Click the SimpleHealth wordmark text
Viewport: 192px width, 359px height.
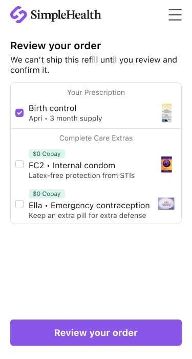pyautogui.click(x=66, y=15)
